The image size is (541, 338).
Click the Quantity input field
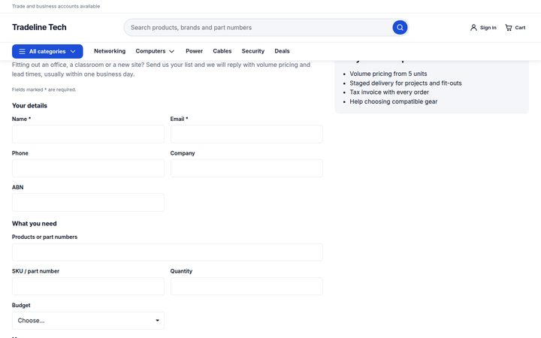tap(246, 286)
